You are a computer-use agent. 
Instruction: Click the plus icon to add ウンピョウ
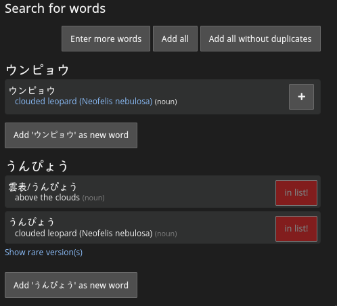(x=301, y=97)
